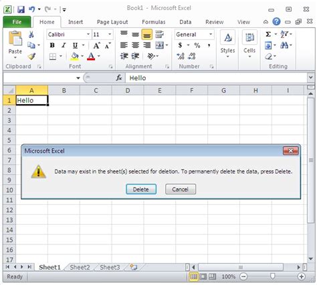Click the Undo arrow icon
Image resolution: width=317 pixels, height=285 pixels.
pyautogui.click(x=32, y=9)
